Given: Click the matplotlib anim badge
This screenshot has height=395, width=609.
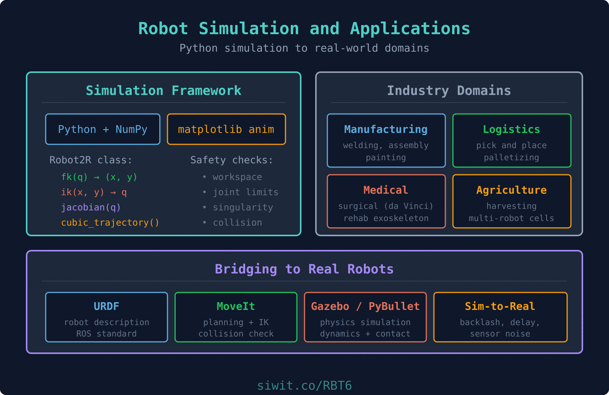Looking at the screenshot, I should click(226, 129).
